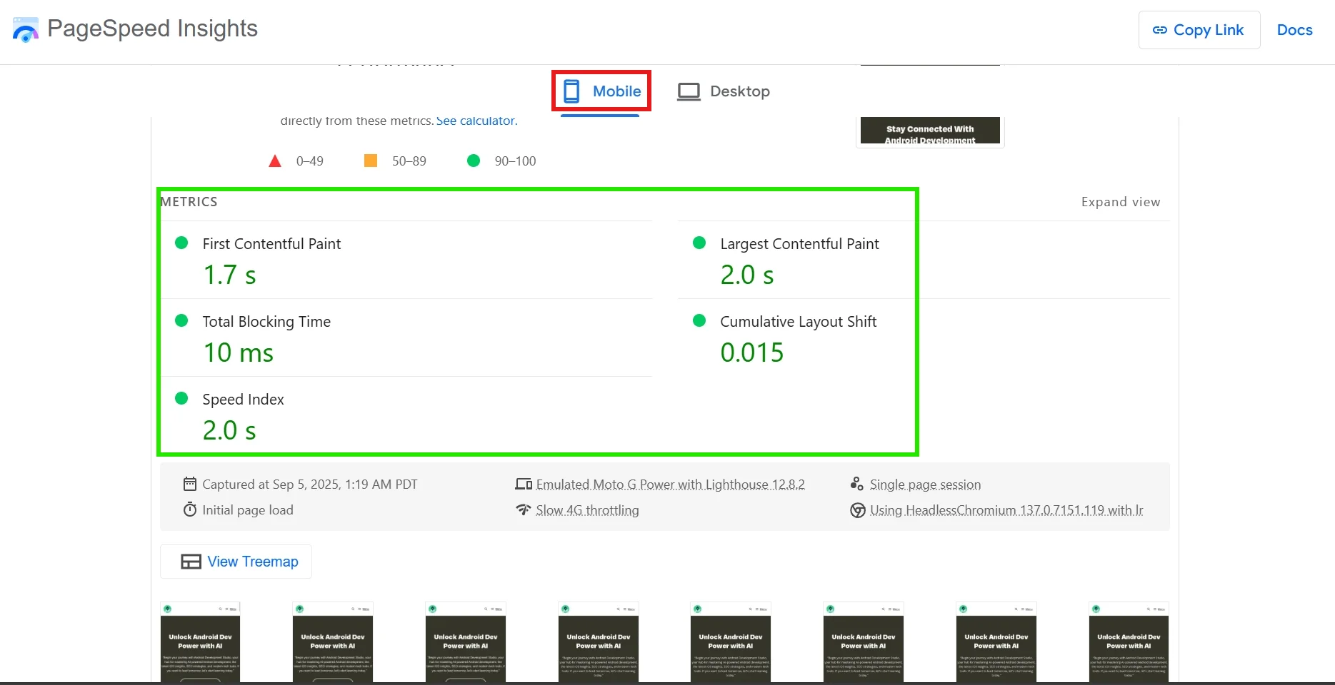This screenshot has width=1335, height=685.
Task: Select the Mobile tab
Action: coord(601,91)
